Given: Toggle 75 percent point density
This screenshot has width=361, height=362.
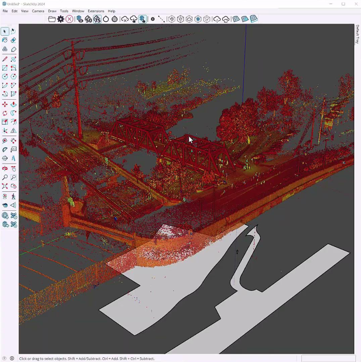Looking at the screenshot, I should (97, 19).
